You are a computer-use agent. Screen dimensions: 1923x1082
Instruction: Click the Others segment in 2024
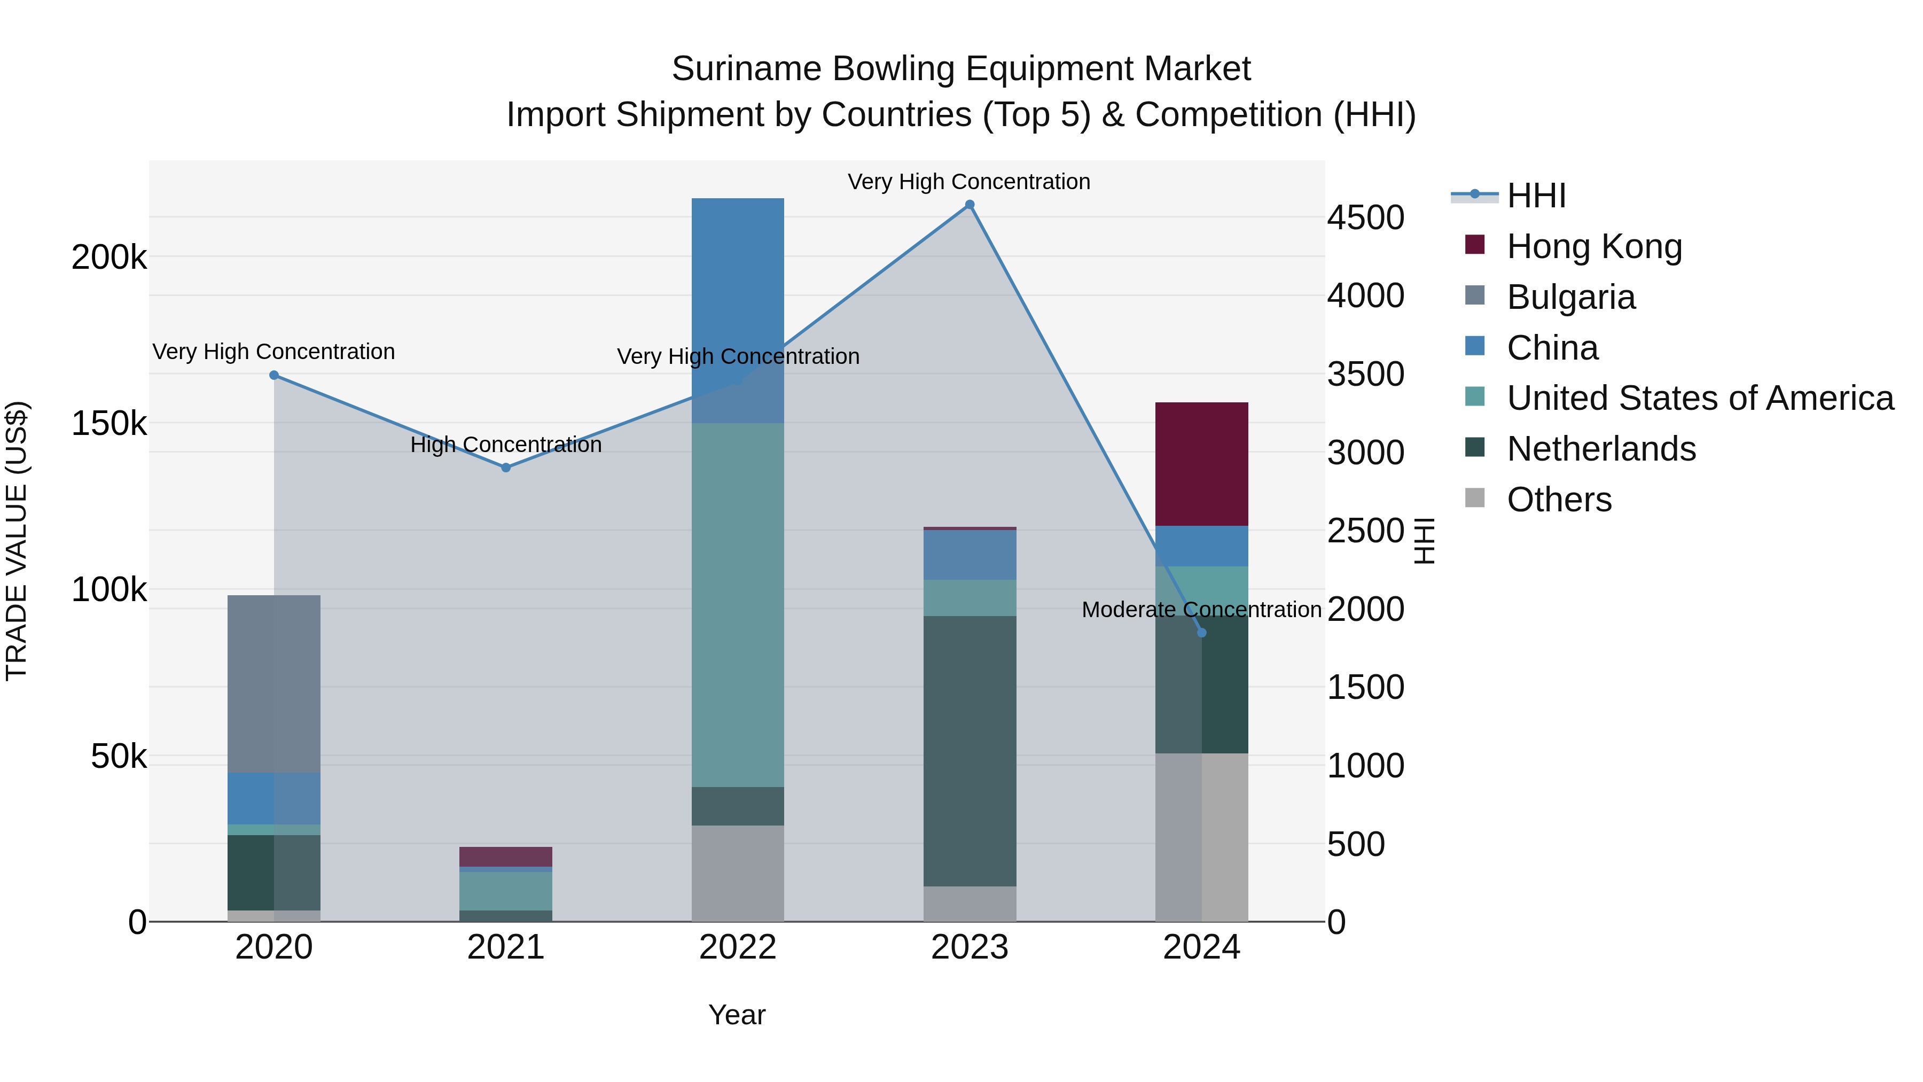click(x=1202, y=837)
